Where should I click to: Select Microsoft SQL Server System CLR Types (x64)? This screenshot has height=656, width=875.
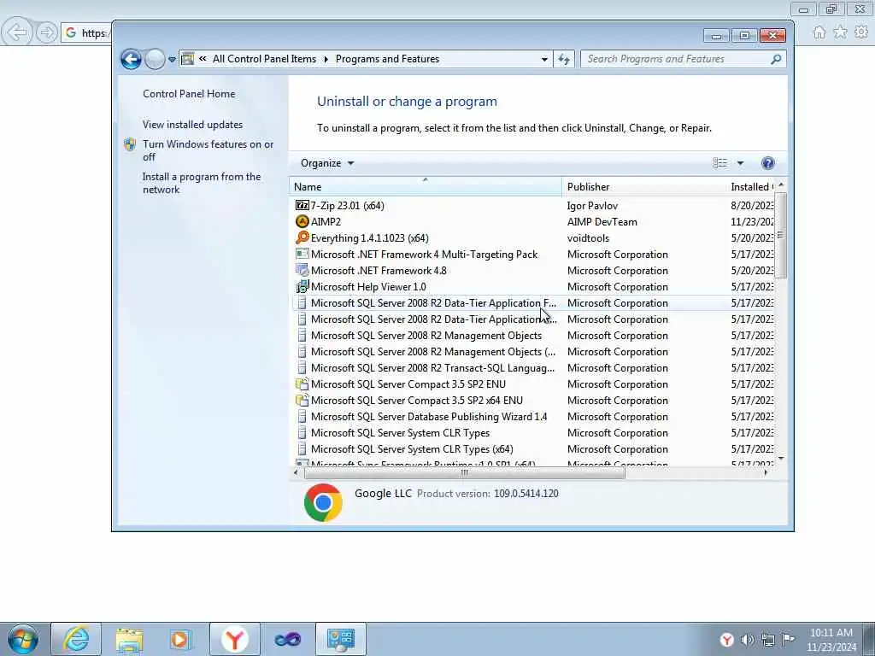click(412, 449)
